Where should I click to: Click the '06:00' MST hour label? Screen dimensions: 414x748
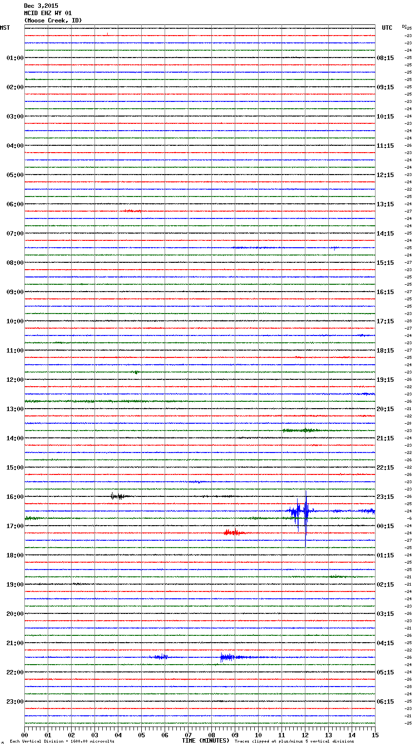[x=15, y=204]
